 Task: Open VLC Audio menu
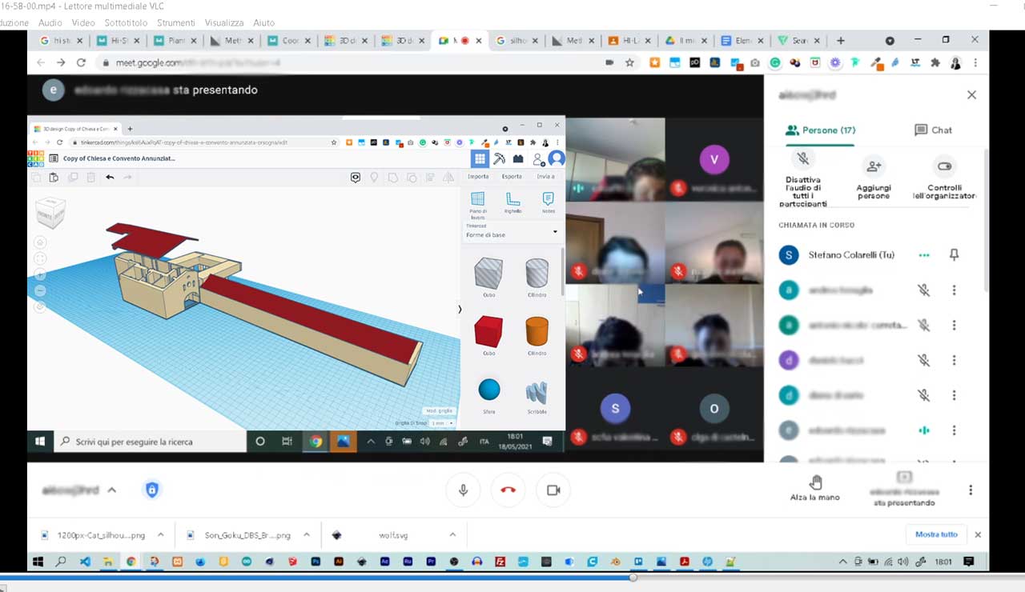click(x=50, y=22)
